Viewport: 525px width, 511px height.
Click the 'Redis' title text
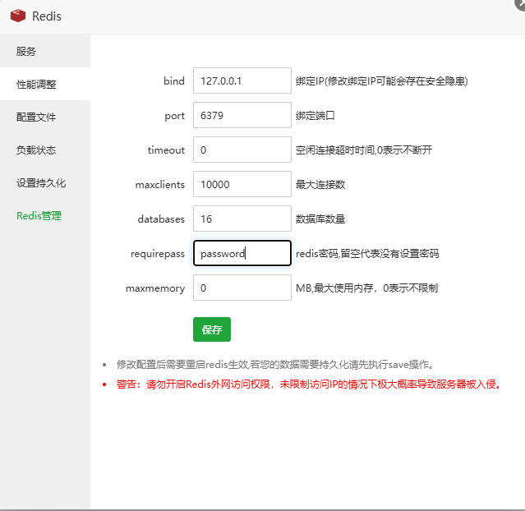[47, 16]
